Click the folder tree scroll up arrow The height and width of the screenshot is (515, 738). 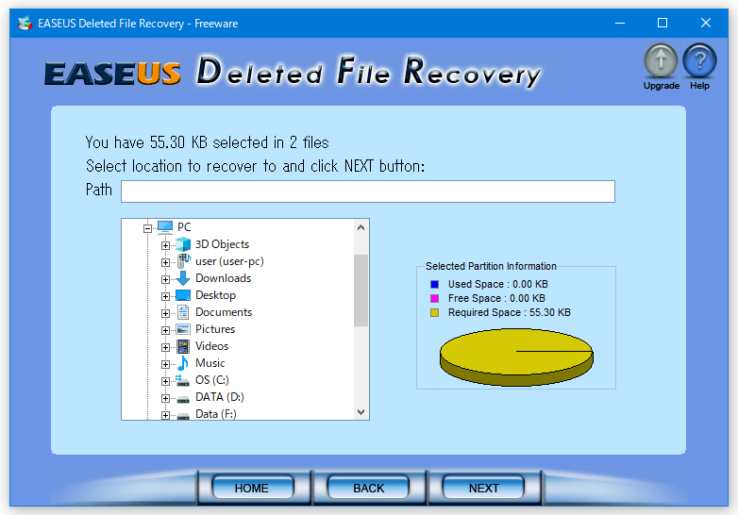click(x=361, y=227)
